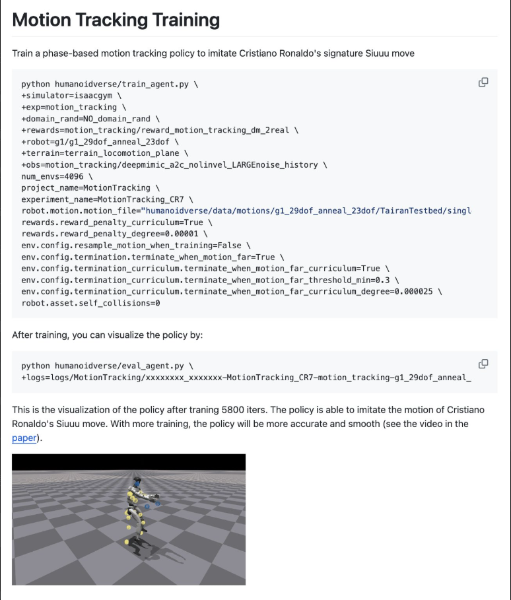This screenshot has height=600, width=511.
Task: Click the experiment_name=MotionTracking_CR7 line
Action: tap(107, 199)
